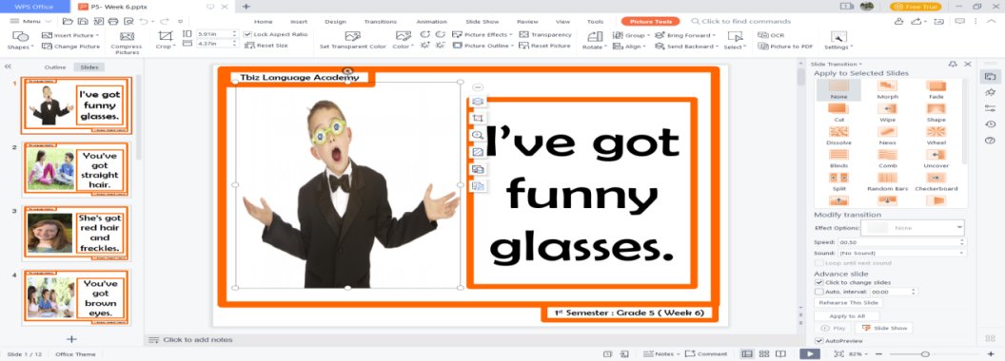This screenshot has width=1005, height=361.
Task: Click Change Picture in ribbon
Action: click(x=71, y=47)
